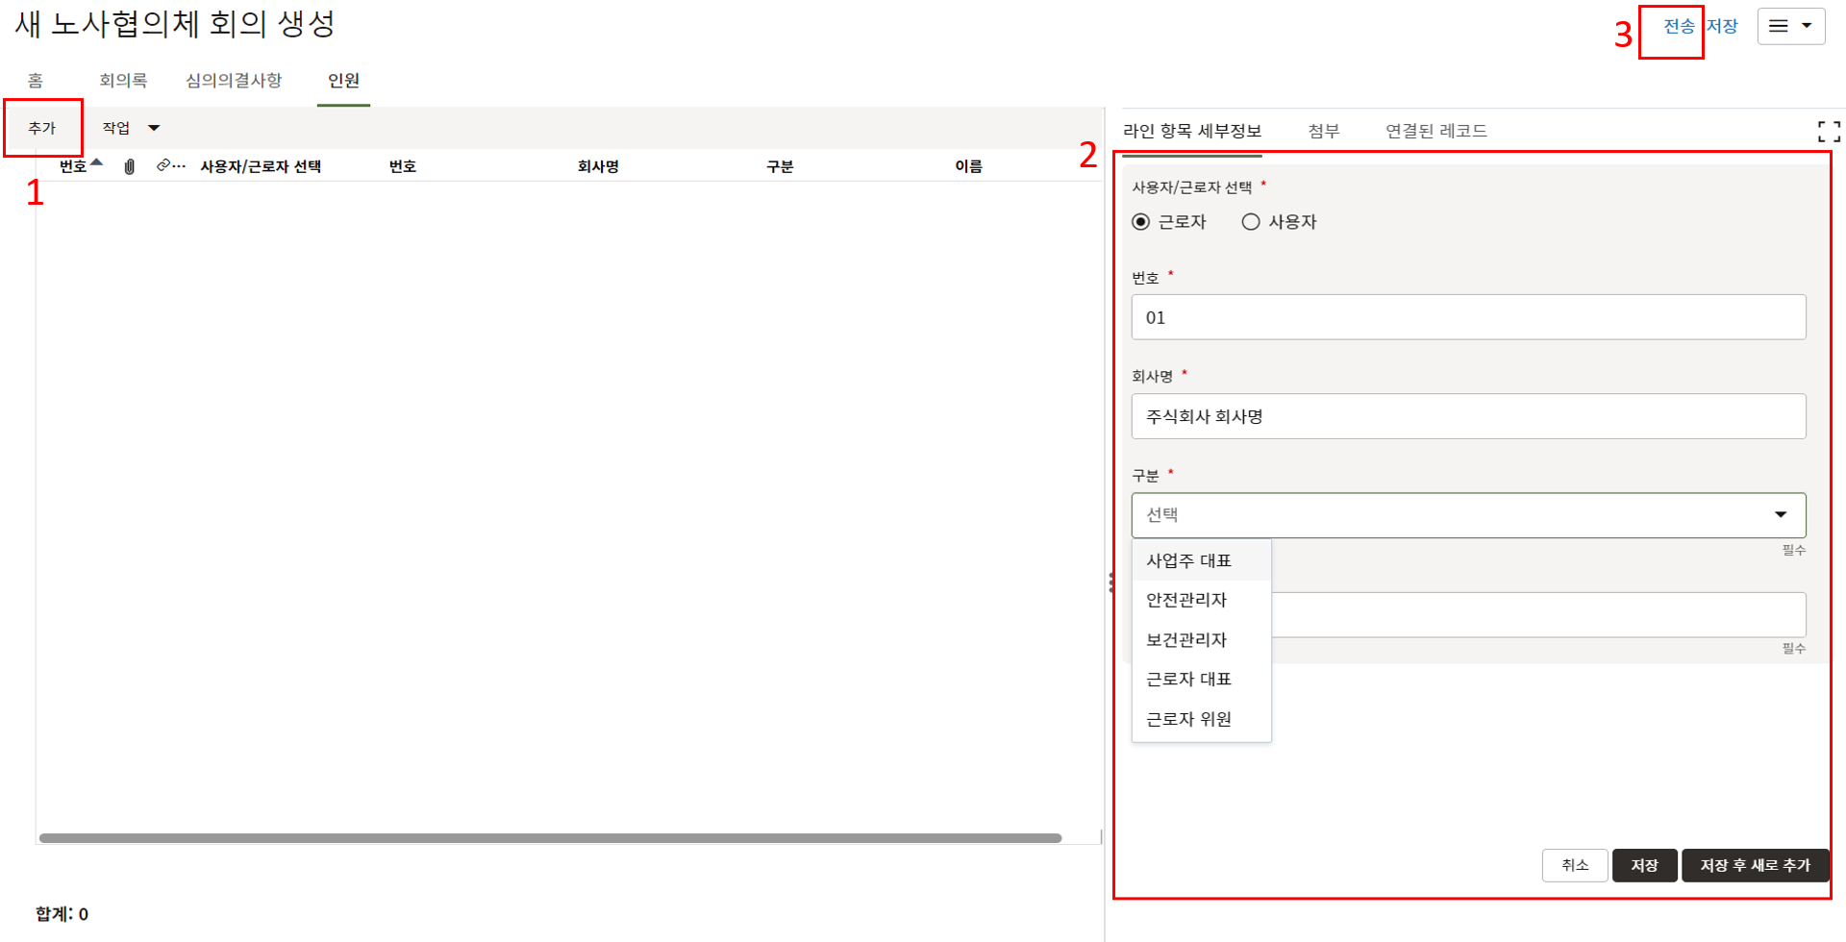
Task: Open the hamburger menu at top right
Action: (1790, 26)
